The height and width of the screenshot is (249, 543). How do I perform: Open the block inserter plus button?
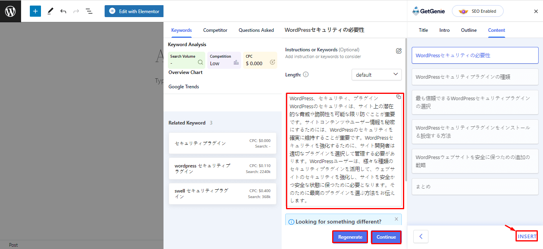35,11
